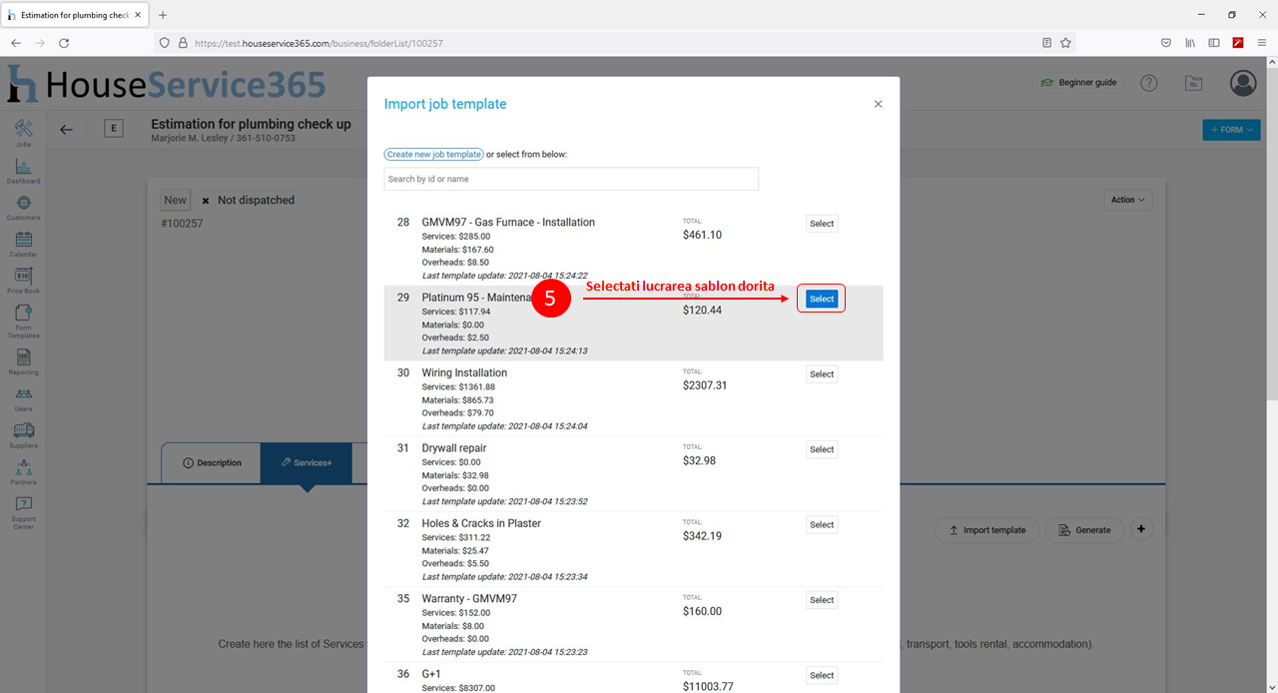Open the folder icon next to help
The height and width of the screenshot is (693, 1278).
pos(1193,83)
